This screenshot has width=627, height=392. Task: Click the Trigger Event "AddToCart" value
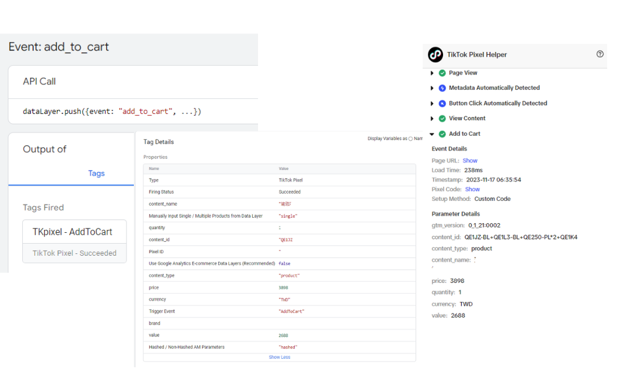point(291,312)
